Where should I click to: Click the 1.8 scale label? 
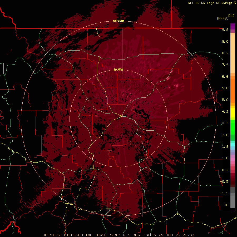(x=225, y=147)
